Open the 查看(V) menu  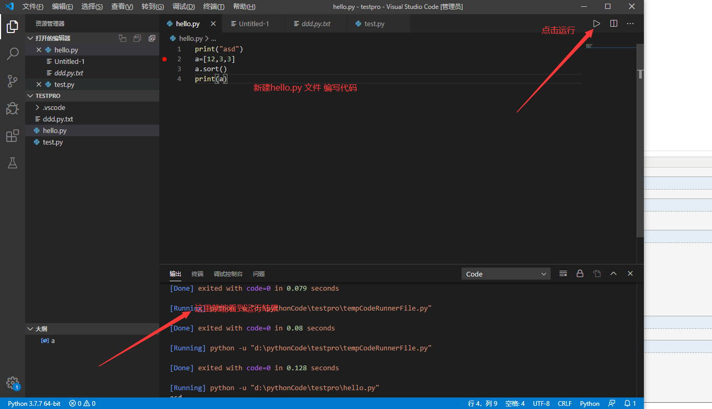pyautogui.click(x=122, y=7)
